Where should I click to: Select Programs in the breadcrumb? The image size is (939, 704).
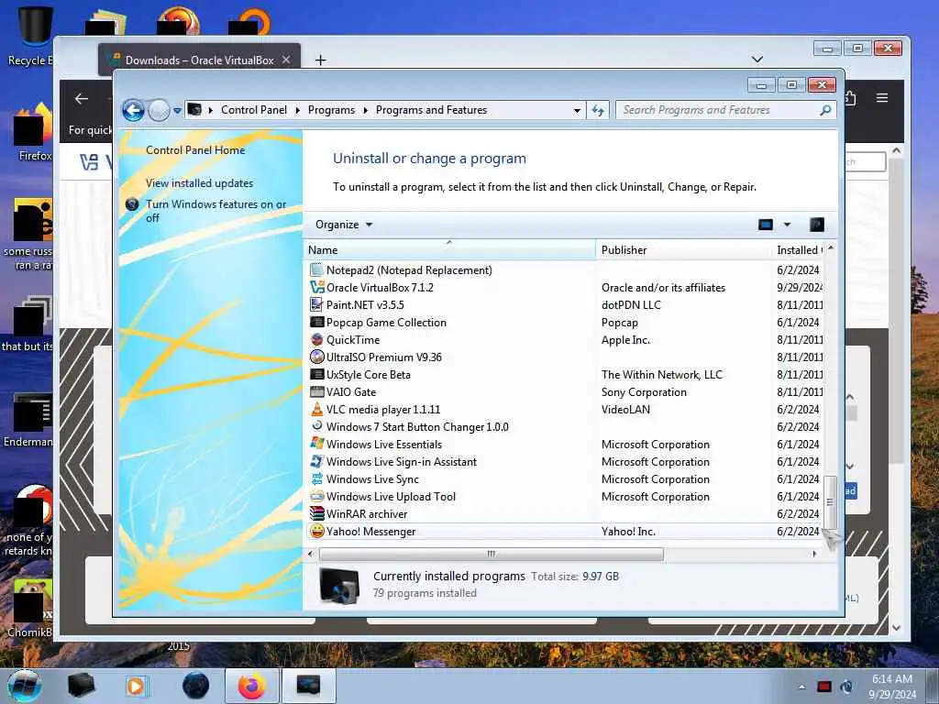331,110
